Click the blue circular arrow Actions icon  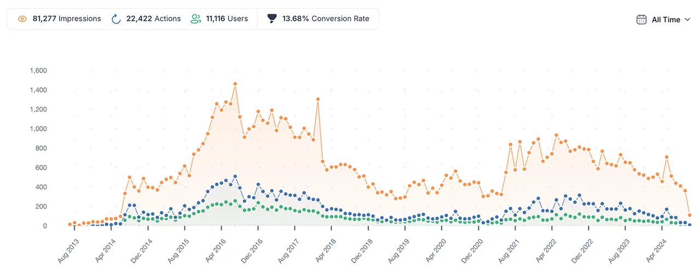coord(116,19)
